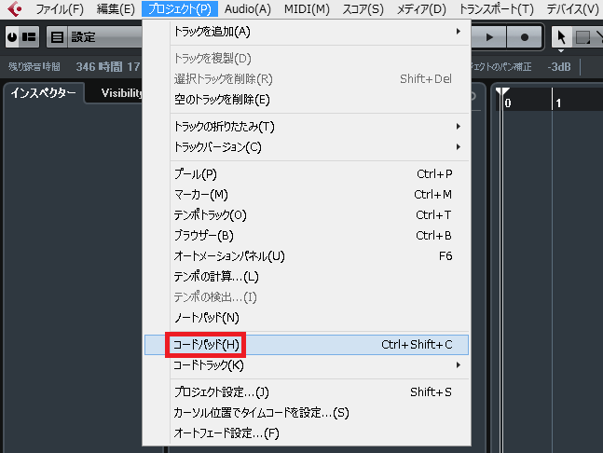Screen dimensions: 603x453
Task: Switch to the インスペクター tab
Action: [x=43, y=92]
